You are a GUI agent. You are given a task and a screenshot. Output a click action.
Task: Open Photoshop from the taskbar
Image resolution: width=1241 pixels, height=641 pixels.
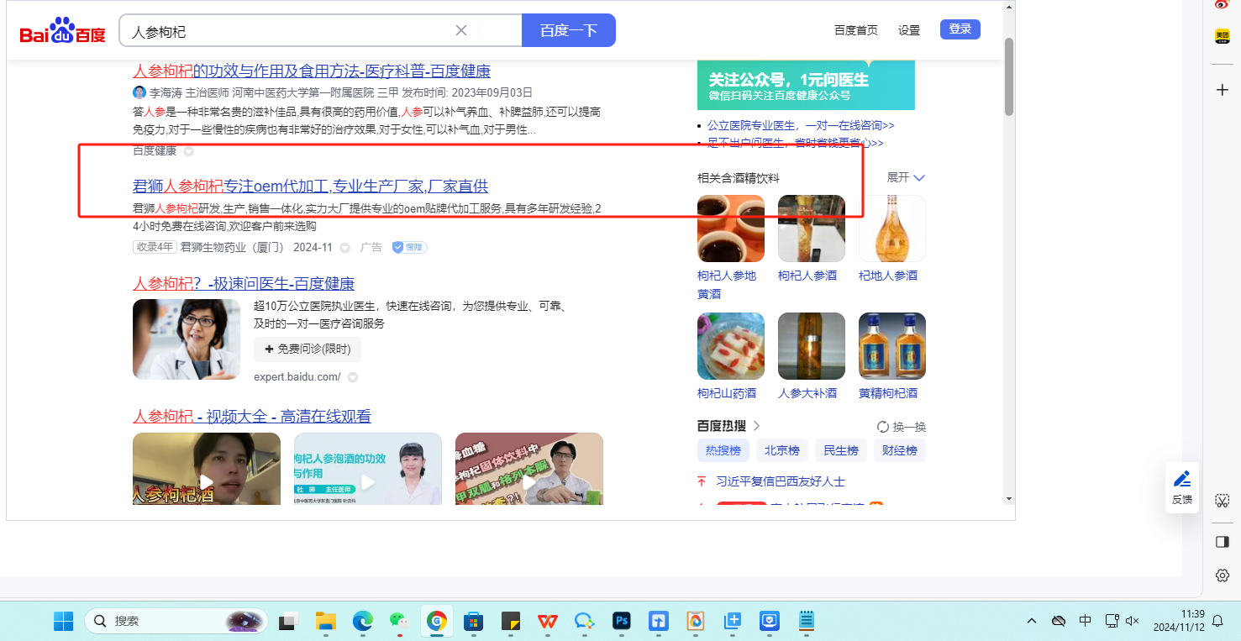point(622,621)
